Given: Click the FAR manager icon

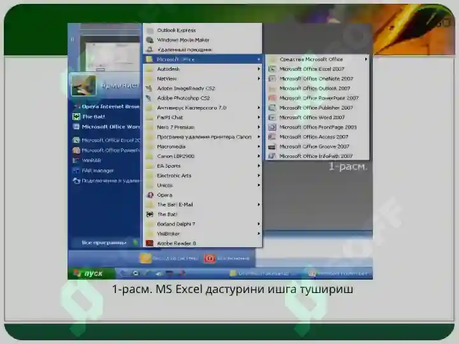Looking at the screenshot, I should [x=76, y=171].
